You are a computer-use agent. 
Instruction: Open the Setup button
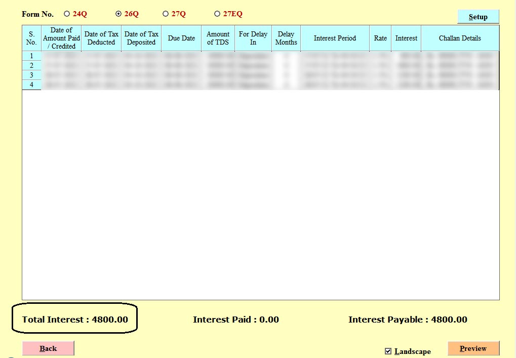(478, 17)
